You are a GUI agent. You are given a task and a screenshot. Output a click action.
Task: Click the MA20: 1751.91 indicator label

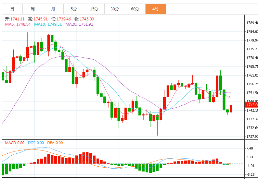tap(79, 24)
